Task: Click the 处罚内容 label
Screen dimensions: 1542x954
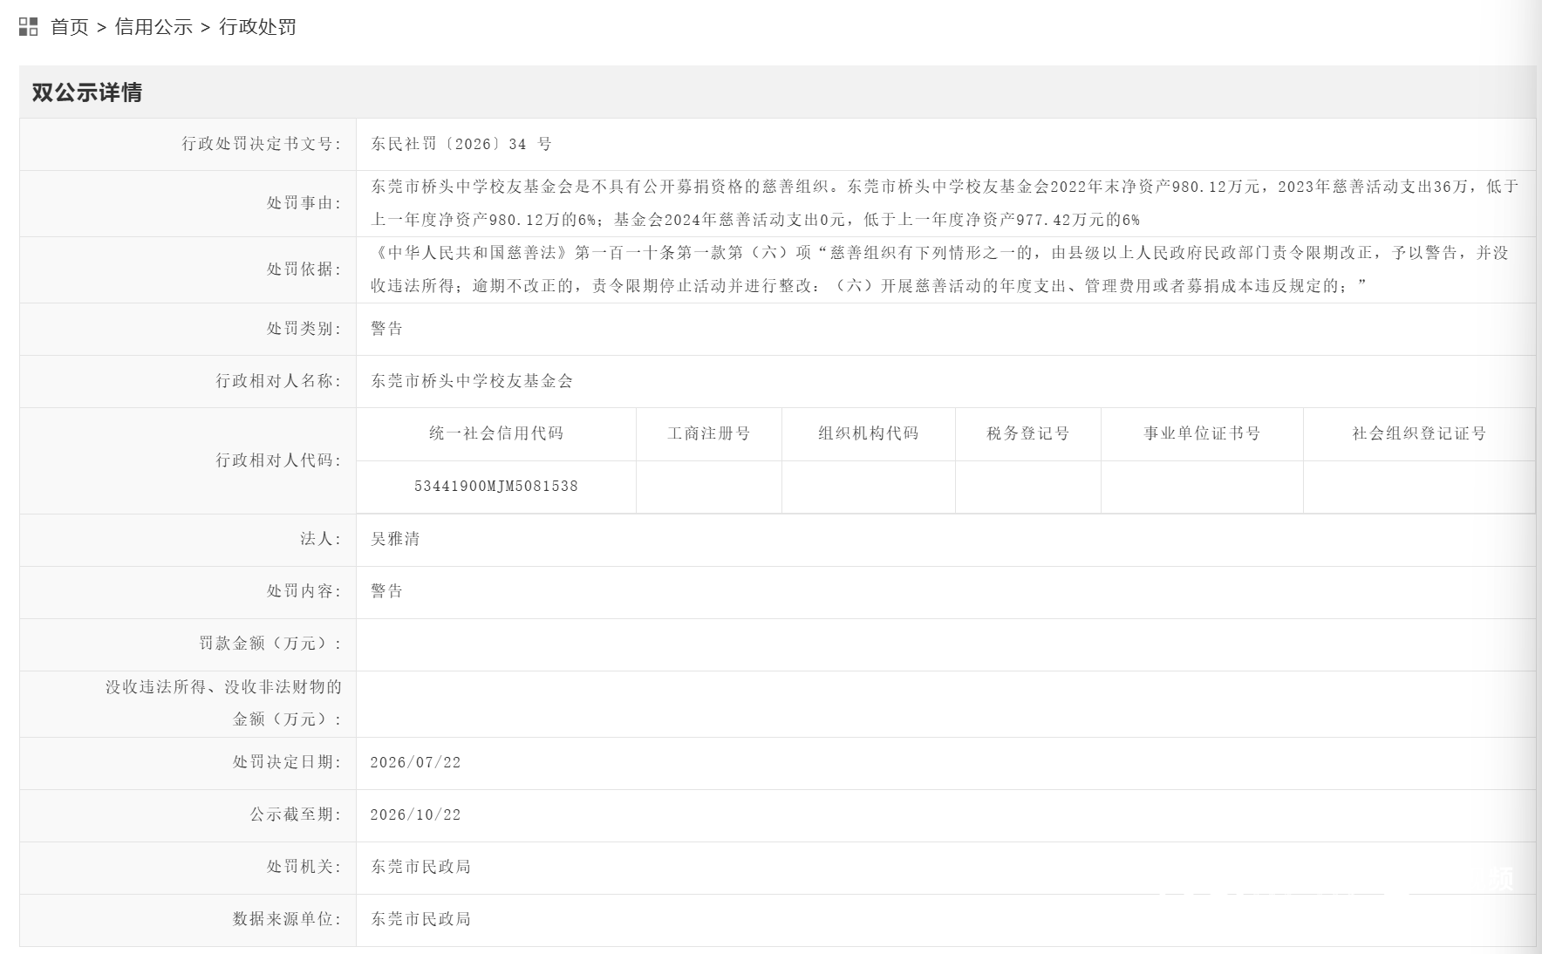Action: pos(304,591)
